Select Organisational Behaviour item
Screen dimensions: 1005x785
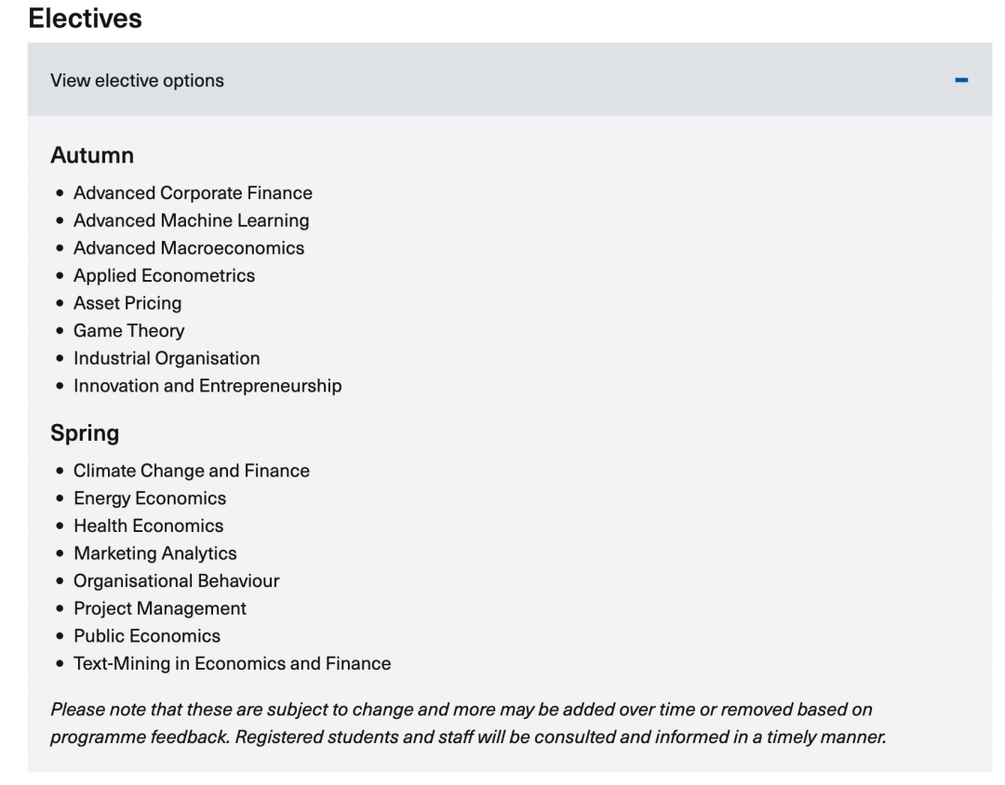point(176,580)
